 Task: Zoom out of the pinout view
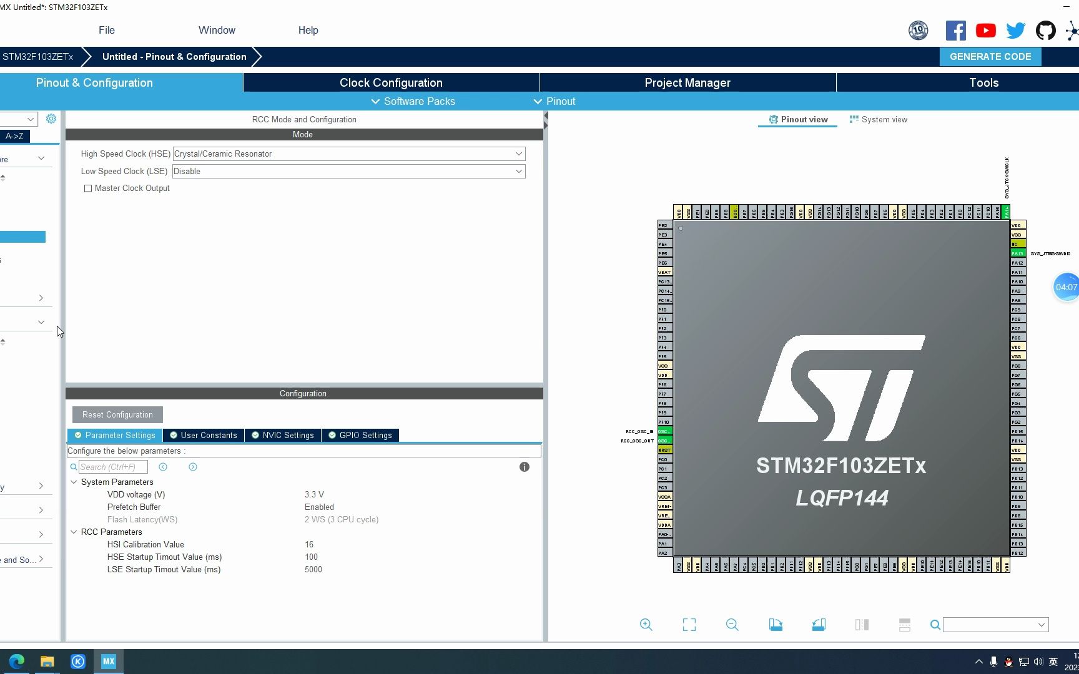pyautogui.click(x=732, y=625)
